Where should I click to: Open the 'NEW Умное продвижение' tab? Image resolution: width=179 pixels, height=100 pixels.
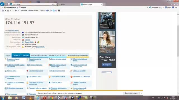(x=78, y=56)
